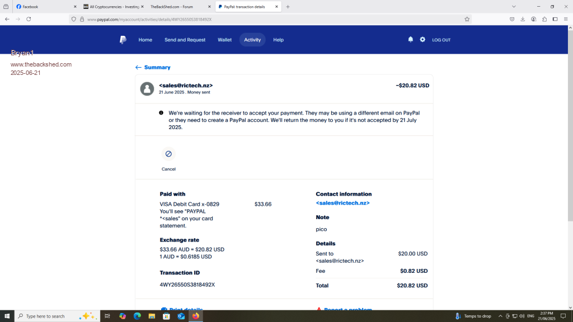
Task: Bookmark this page with star icon
Action: pos(467,19)
